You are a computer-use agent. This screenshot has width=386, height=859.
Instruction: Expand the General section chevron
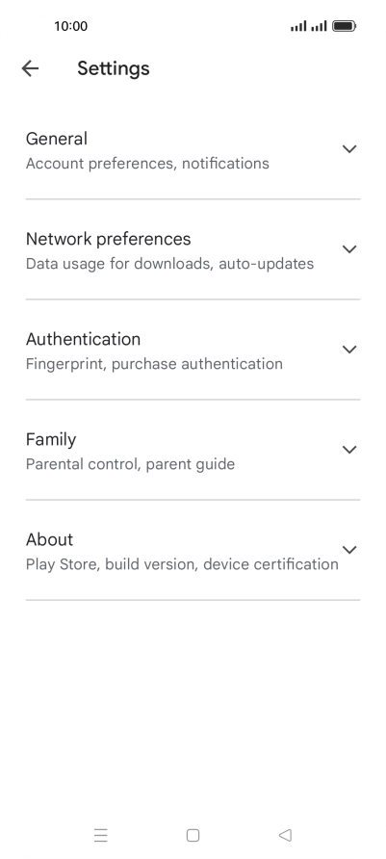pyautogui.click(x=349, y=149)
